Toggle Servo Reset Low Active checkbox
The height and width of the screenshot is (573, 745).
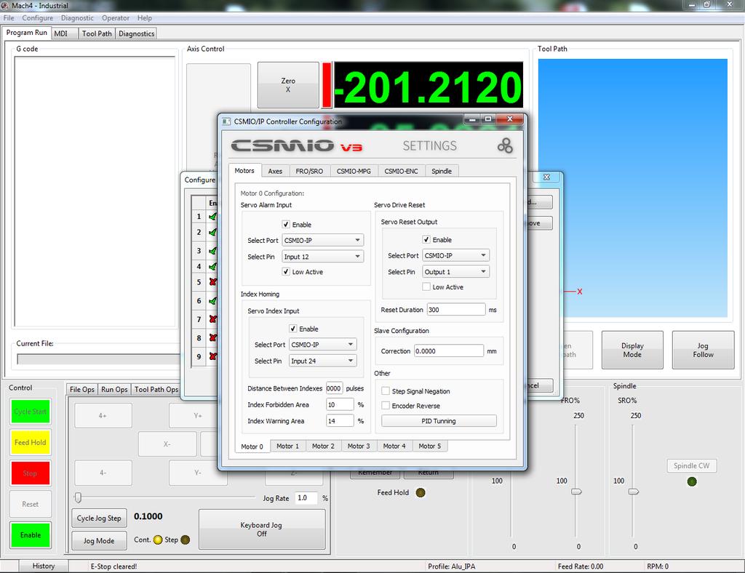pos(426,286)
